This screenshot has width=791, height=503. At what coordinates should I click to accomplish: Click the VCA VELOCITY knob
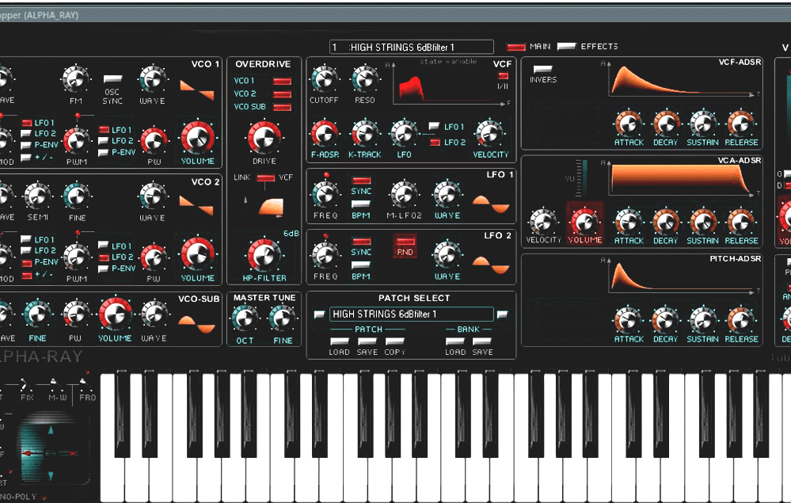tap(543, 222)
